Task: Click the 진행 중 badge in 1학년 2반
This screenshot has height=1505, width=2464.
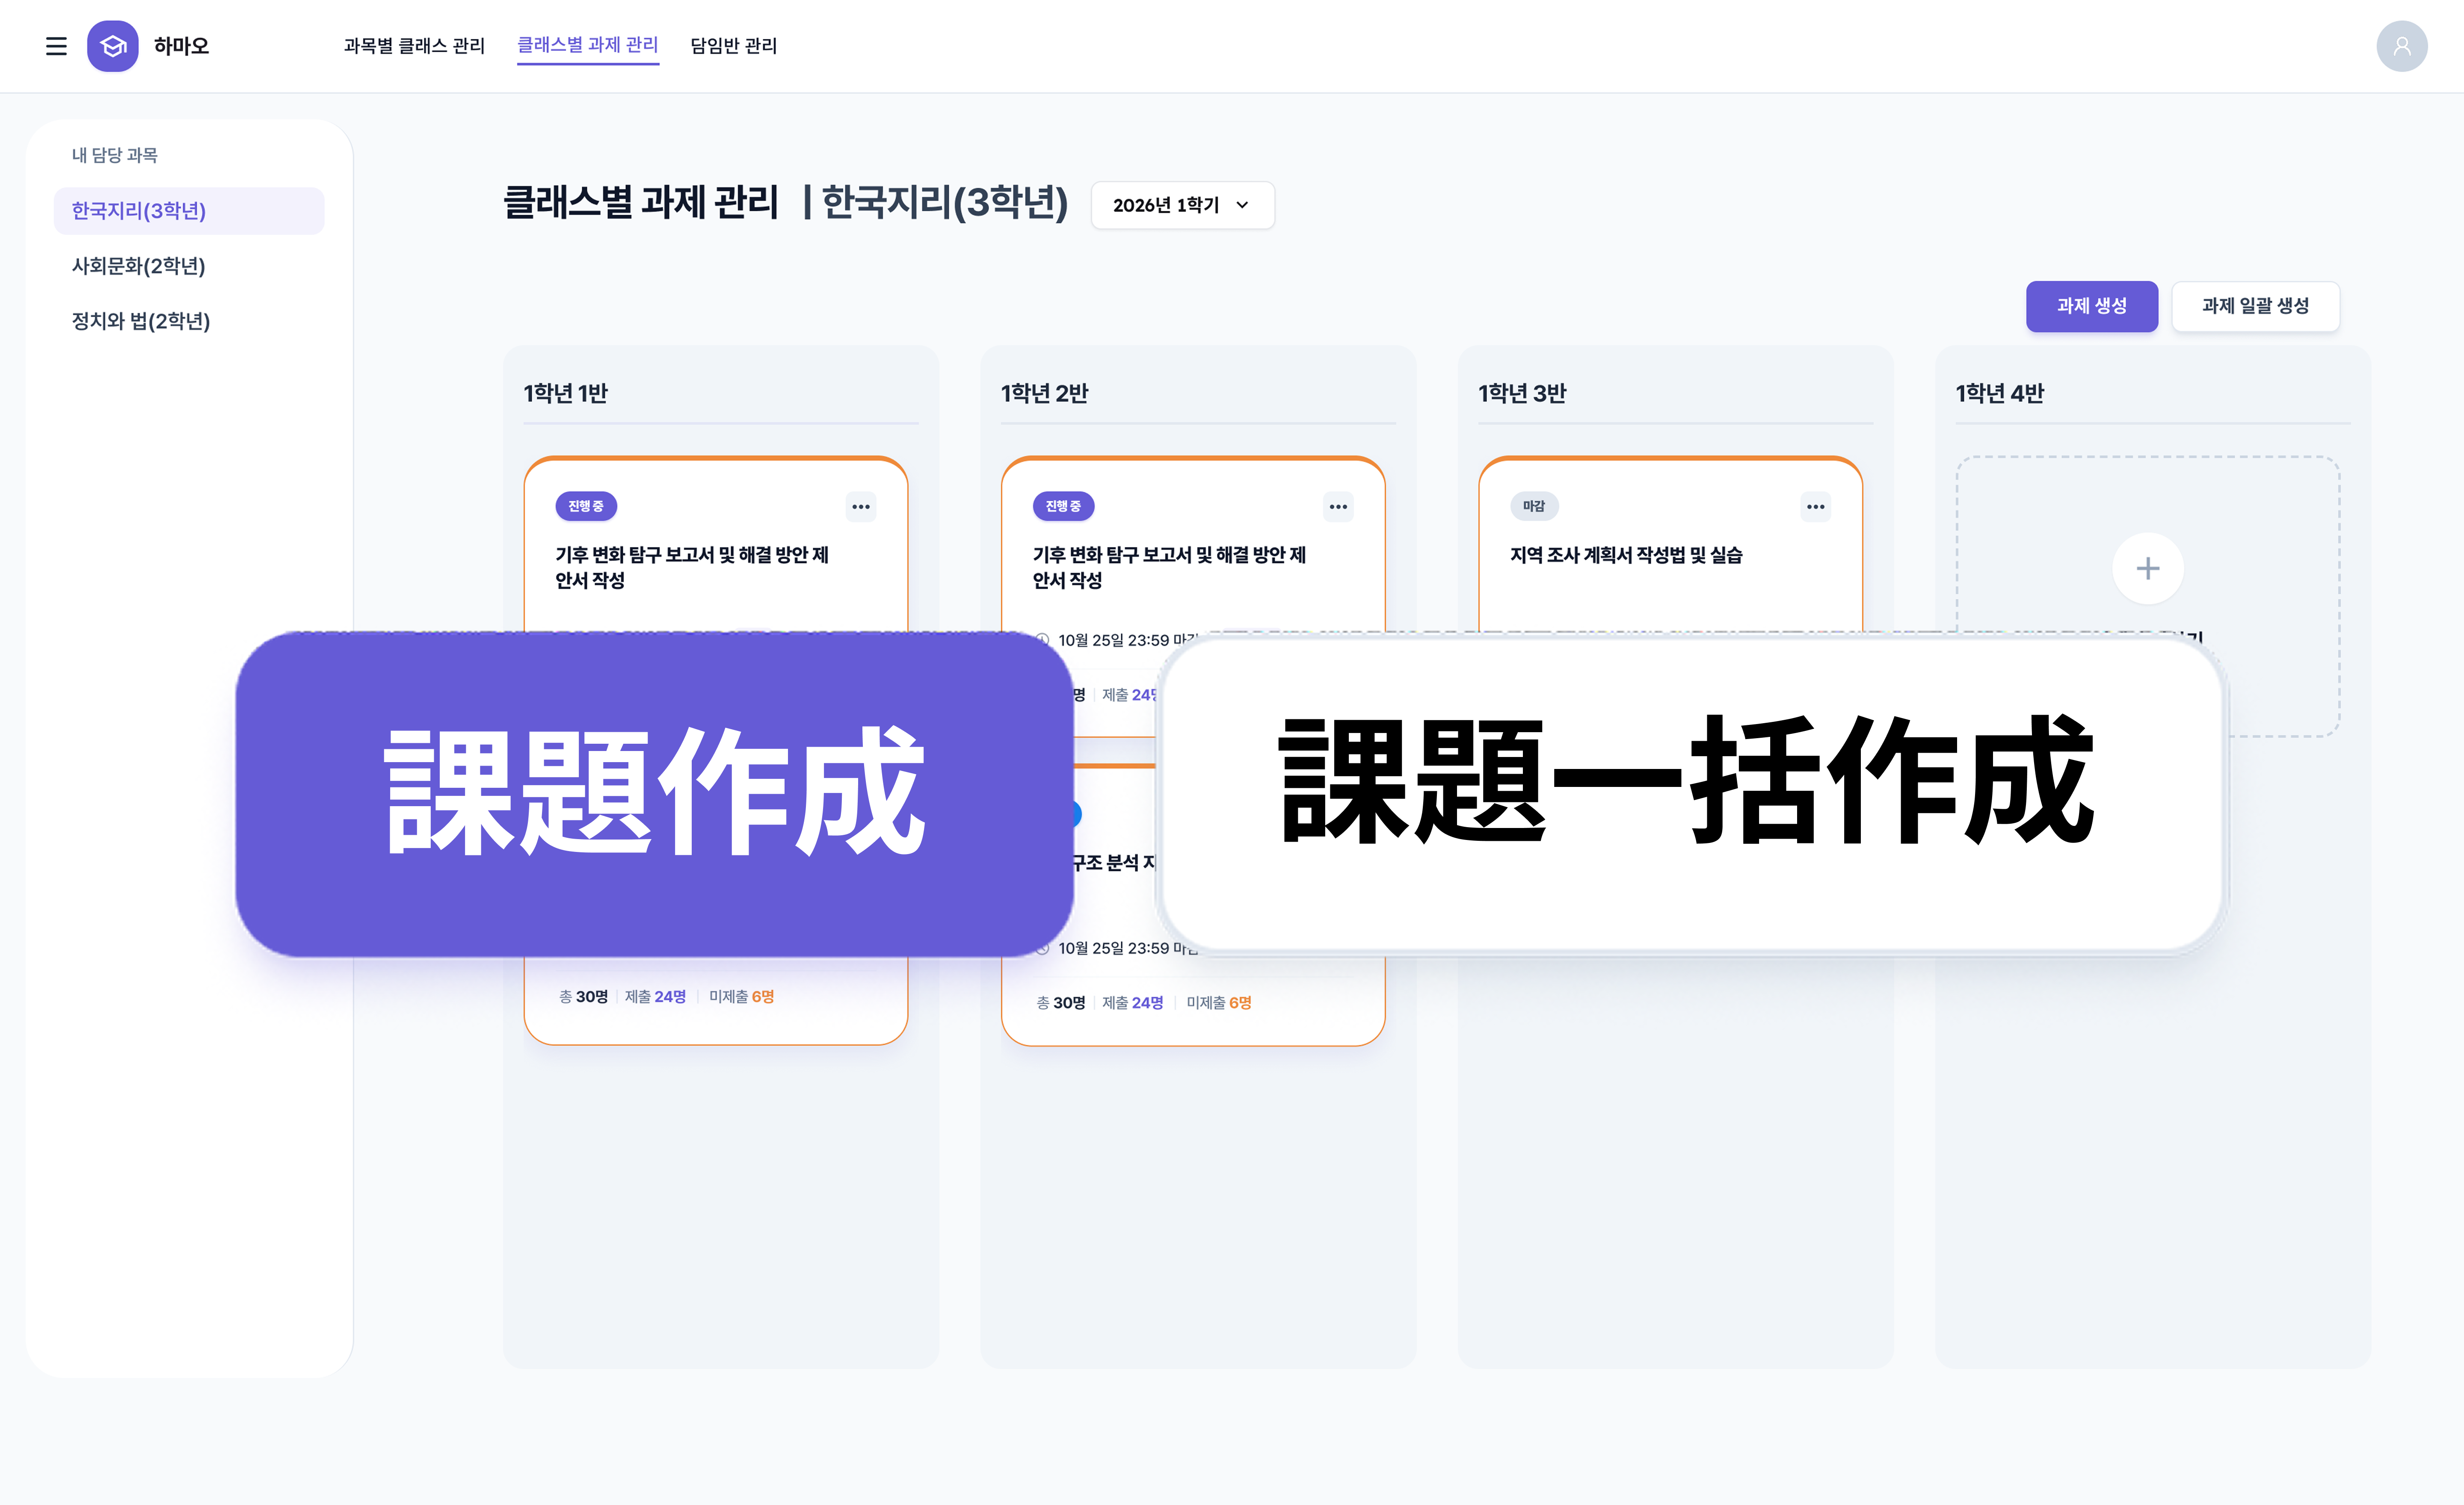Action: click(1063, 507)
